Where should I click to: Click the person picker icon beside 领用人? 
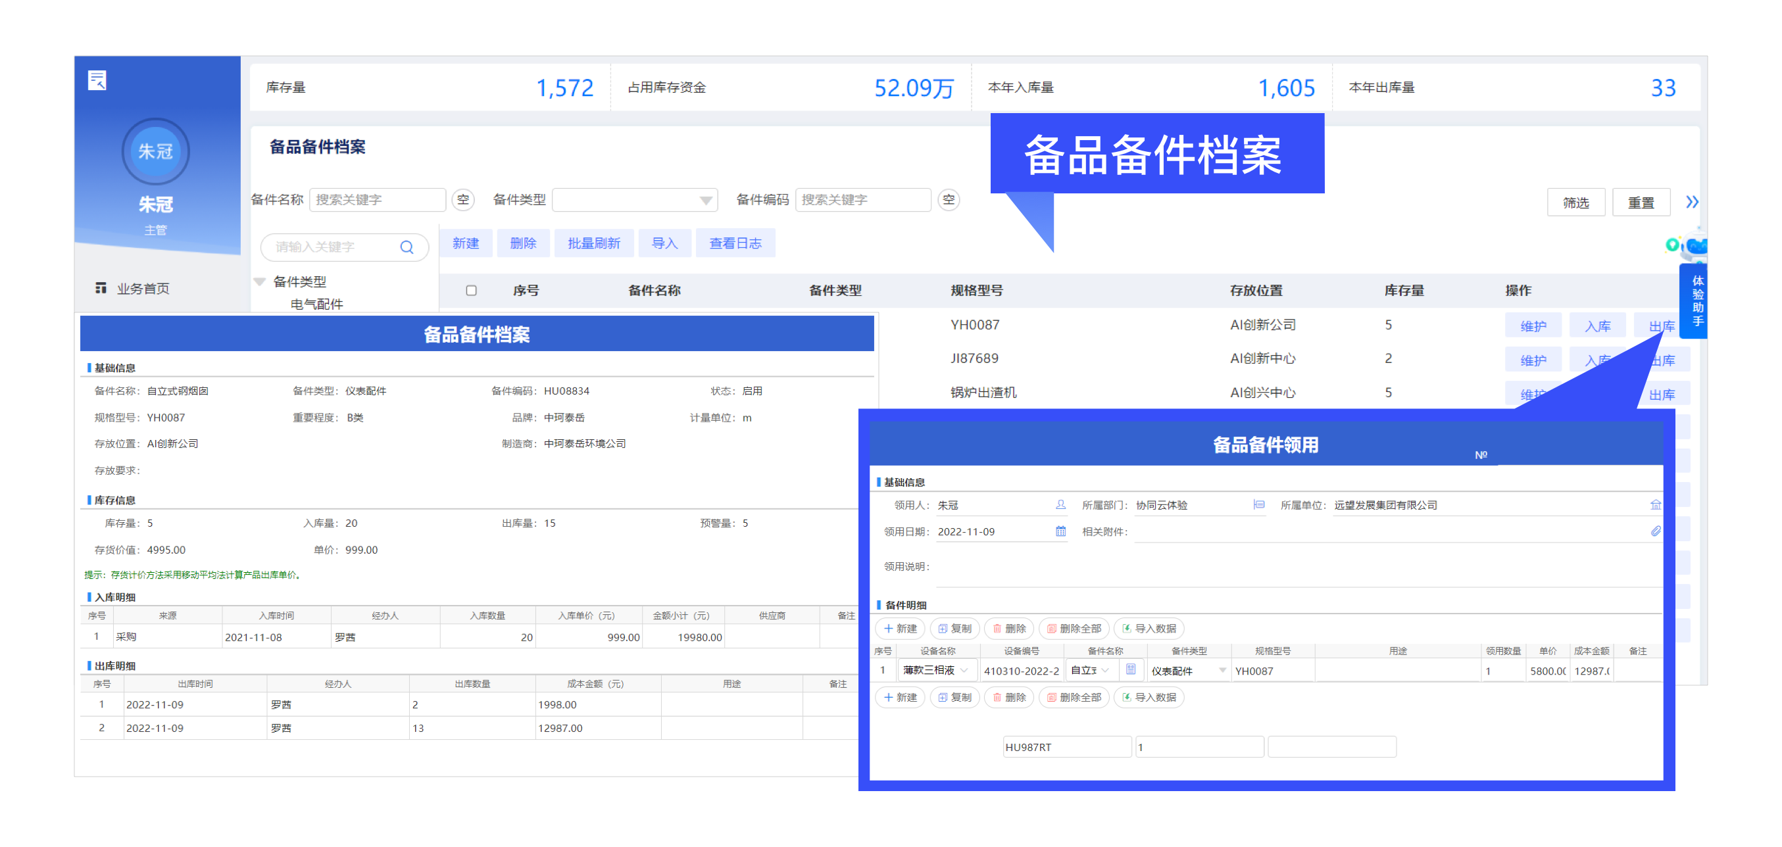1060,505
